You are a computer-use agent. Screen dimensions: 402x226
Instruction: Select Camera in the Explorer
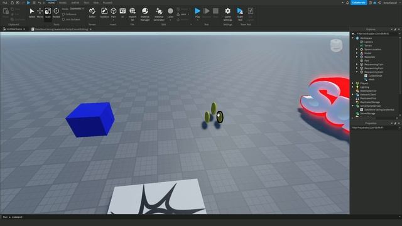click(x=369, y=42)
